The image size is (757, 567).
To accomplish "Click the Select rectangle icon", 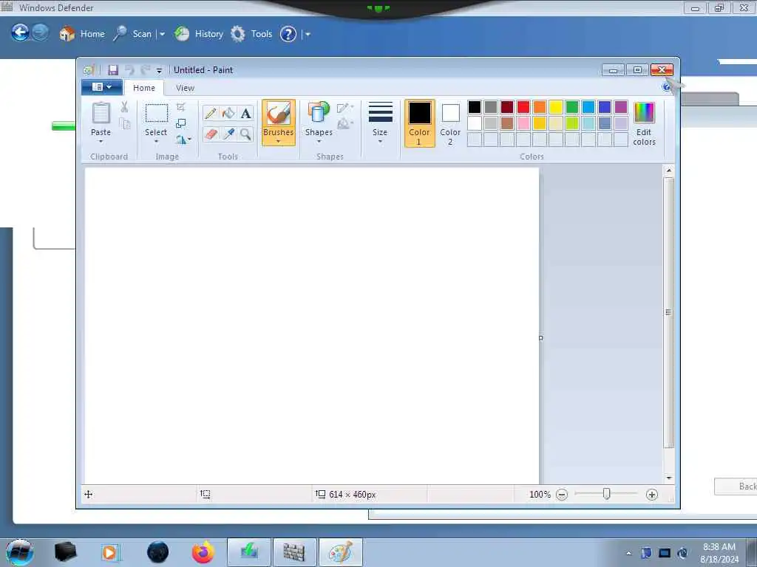I will click(x=157, y=113).
